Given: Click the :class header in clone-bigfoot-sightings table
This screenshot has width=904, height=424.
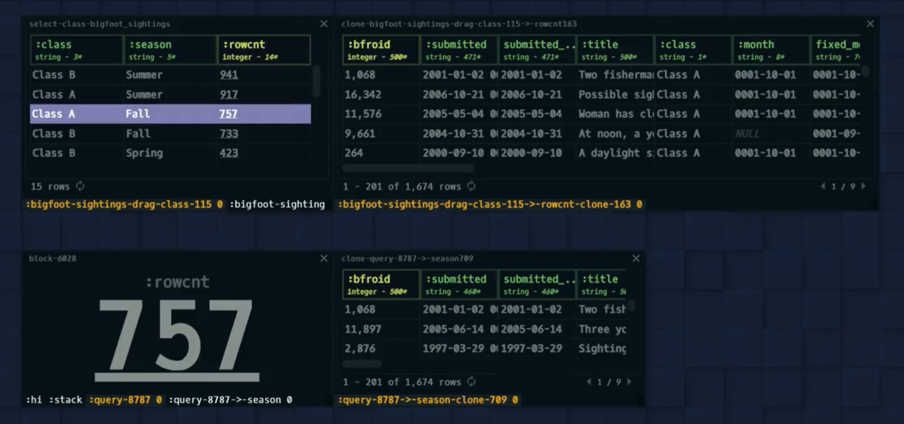Looking at the screenshot, I should click(x=693, y=50).
